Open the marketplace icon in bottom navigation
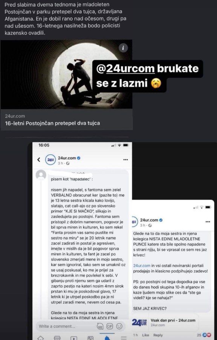 click(x=57, y=338)
